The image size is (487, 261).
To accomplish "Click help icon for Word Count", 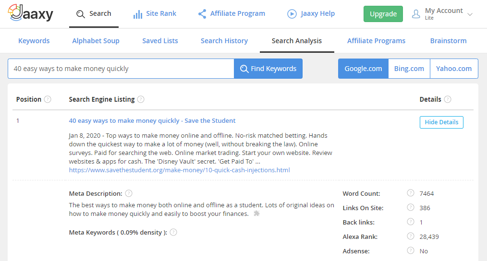I will click(x=411, y=193).
